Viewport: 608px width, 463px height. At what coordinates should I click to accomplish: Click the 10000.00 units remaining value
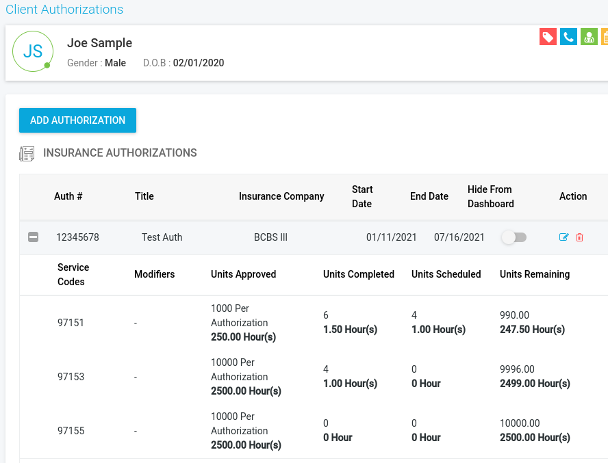click(520, 423)
